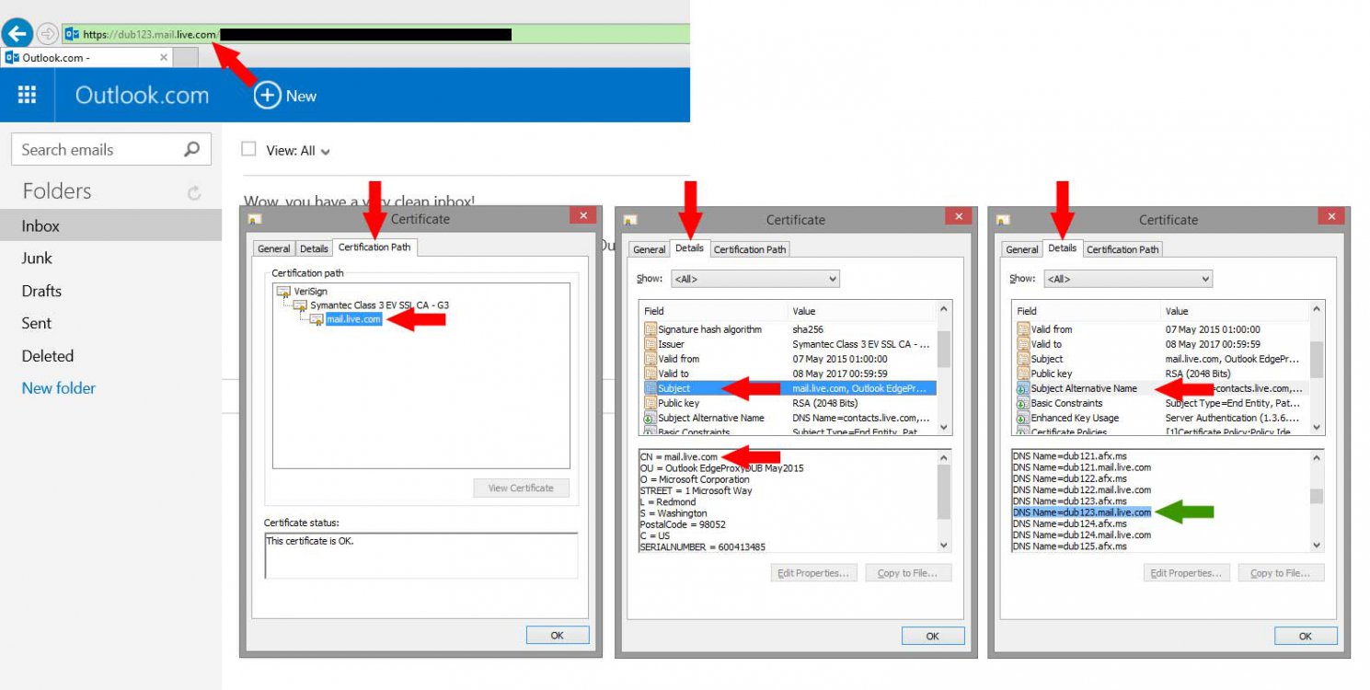Viewport: 1370px width, 690px height.
Task: Select mail.live.com in certification path tree
Action: click(353, 318)
